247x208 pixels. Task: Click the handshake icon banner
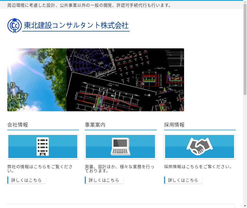199,146
